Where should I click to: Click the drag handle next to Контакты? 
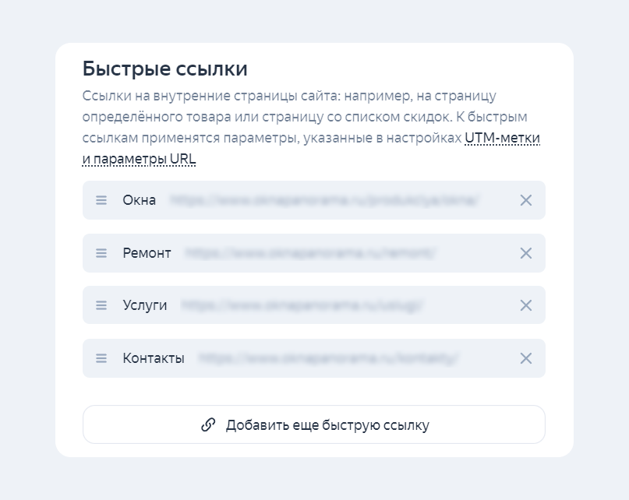click(x=101, y=358)
